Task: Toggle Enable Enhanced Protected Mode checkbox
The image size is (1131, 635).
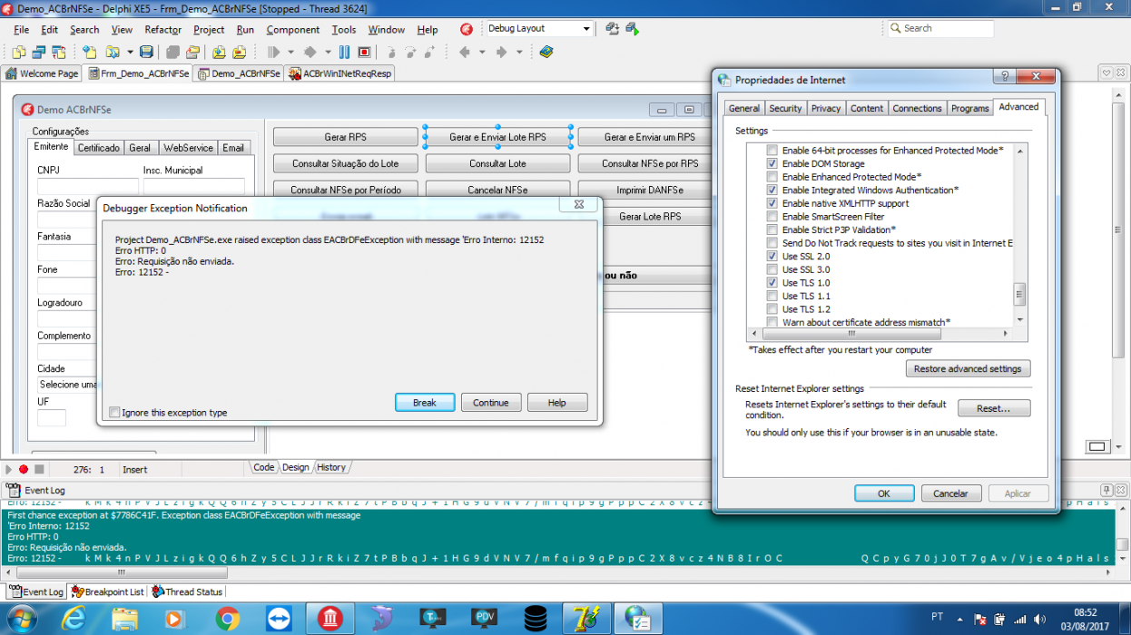Action: 772,177
